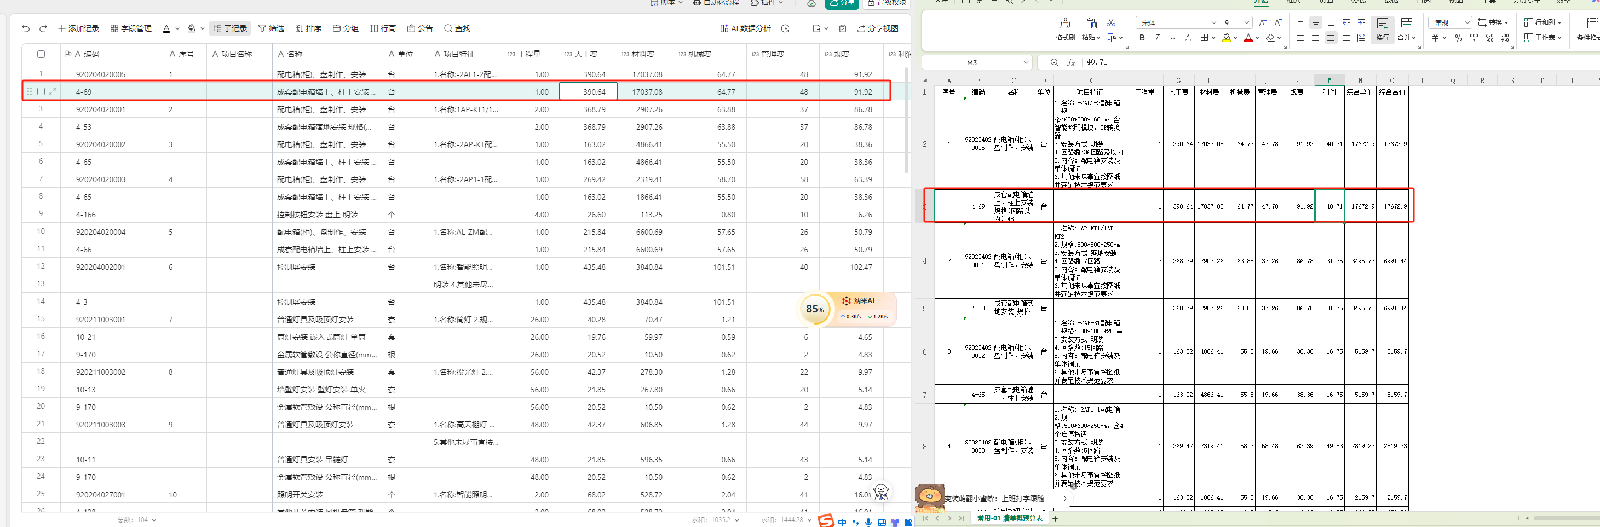
Task: Align text left in spreadsheet
Action: (x=1300, y=38)
